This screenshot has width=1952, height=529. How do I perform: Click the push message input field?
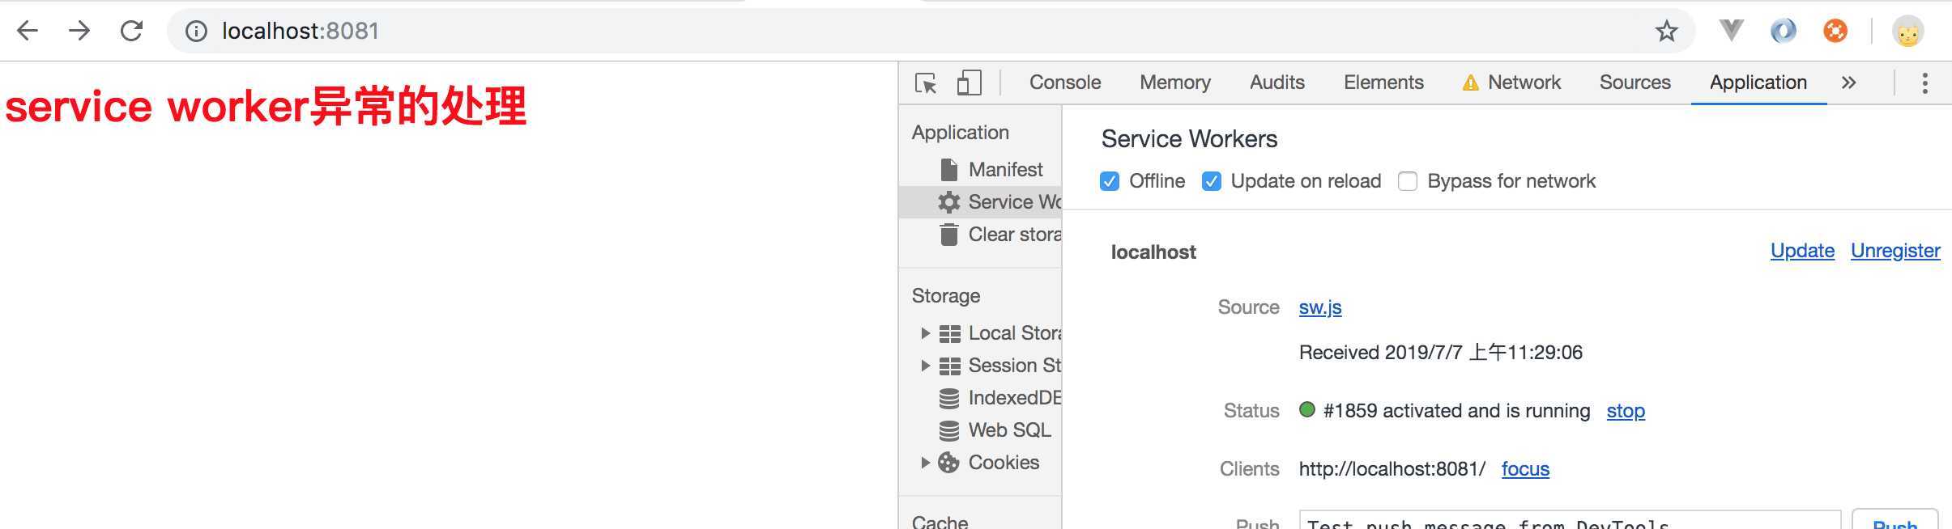1570,522
